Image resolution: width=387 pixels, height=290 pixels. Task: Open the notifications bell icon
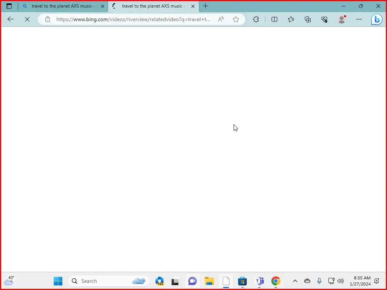(377, 281)
